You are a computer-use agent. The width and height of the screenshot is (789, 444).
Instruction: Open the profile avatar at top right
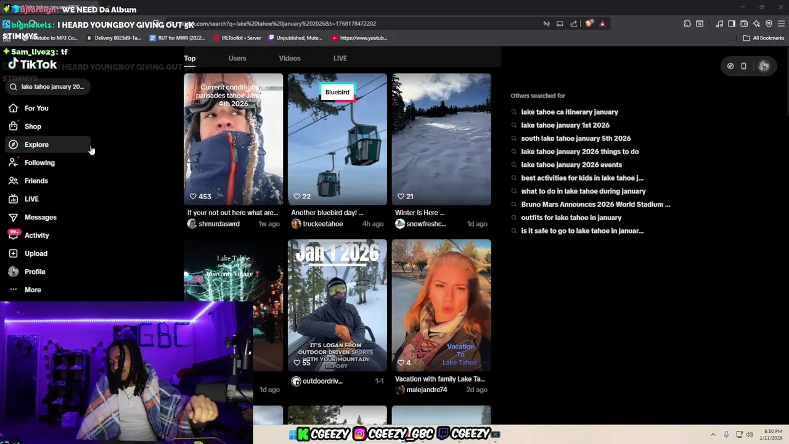tap(764, 66)
